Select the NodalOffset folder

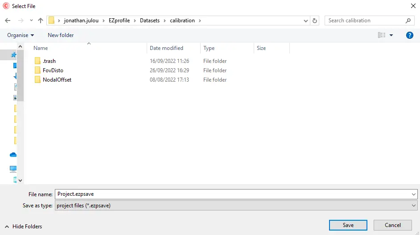(57, 80)
